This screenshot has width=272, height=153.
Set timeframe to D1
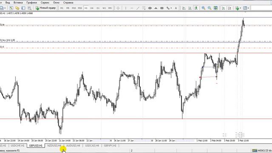coord(98,8)
